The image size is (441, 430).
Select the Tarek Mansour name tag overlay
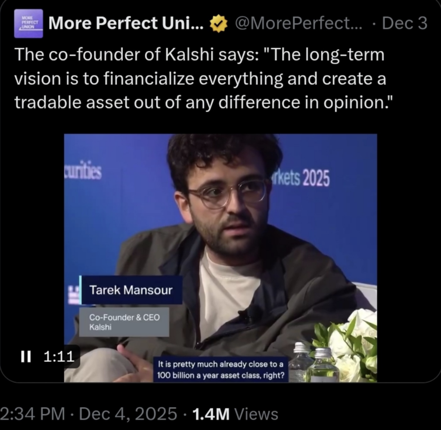point(130,290)
